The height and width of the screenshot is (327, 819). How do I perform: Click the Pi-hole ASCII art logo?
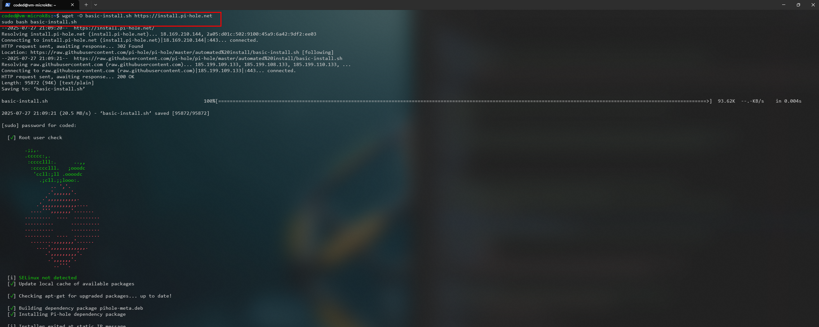coord(62,208)
